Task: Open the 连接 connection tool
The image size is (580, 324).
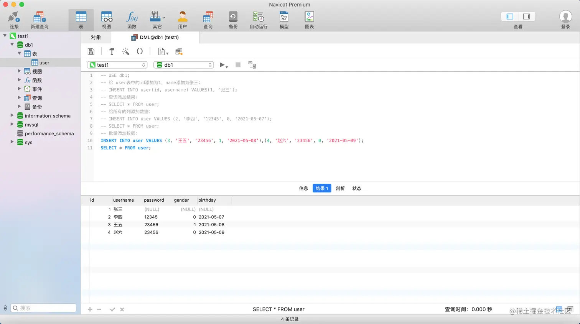Action: click(14, 20)
